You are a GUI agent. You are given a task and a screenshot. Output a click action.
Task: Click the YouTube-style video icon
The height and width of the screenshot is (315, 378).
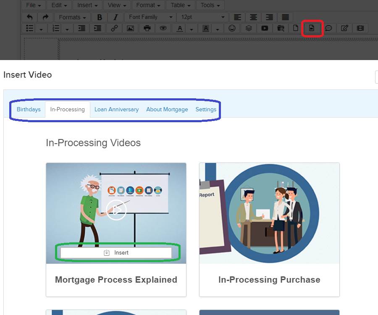point(265,28)
